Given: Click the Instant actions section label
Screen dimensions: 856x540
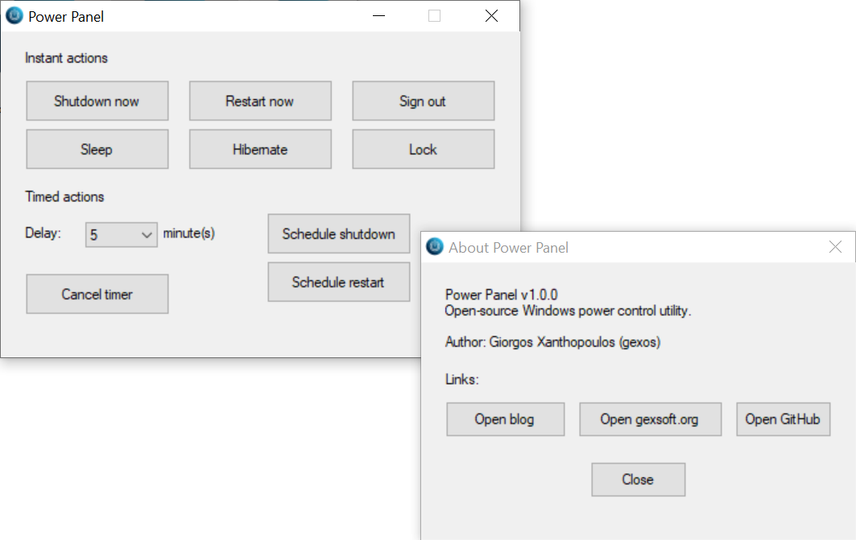Looking at the screenshot, I should tap(65, 58).
